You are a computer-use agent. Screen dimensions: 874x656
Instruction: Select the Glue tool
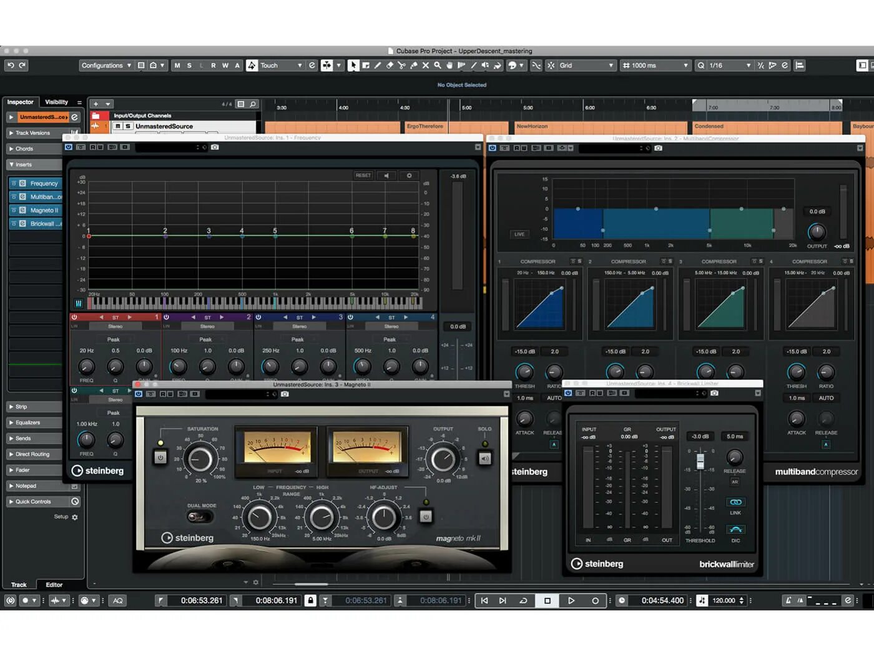coord(413,65)
